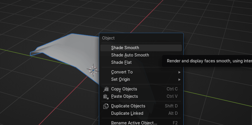
Task: Choose Copy Objects from the menu
Action: click(x=124, y=89)
